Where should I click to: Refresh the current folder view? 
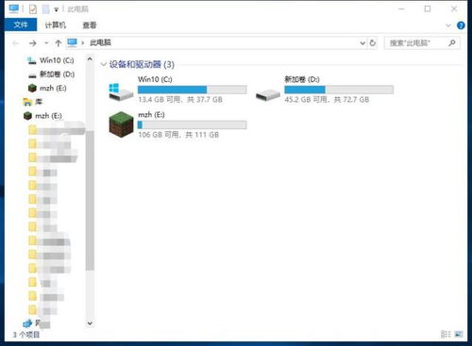coord(373,42)
